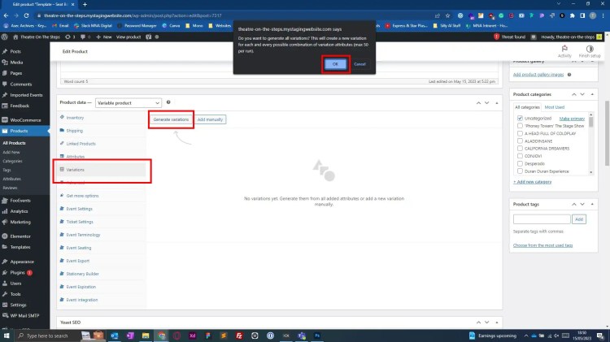Open the Attributes tab
Viewport: 610px width, 342px height.
75,156
